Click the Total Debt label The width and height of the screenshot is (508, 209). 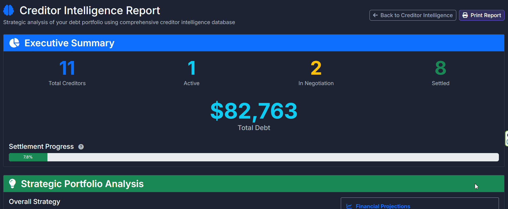[254, 128]
